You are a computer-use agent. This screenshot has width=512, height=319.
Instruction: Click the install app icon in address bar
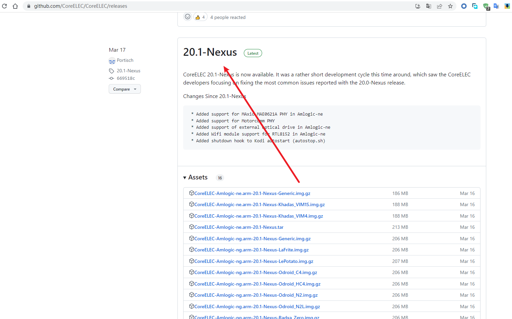point(418,6)
